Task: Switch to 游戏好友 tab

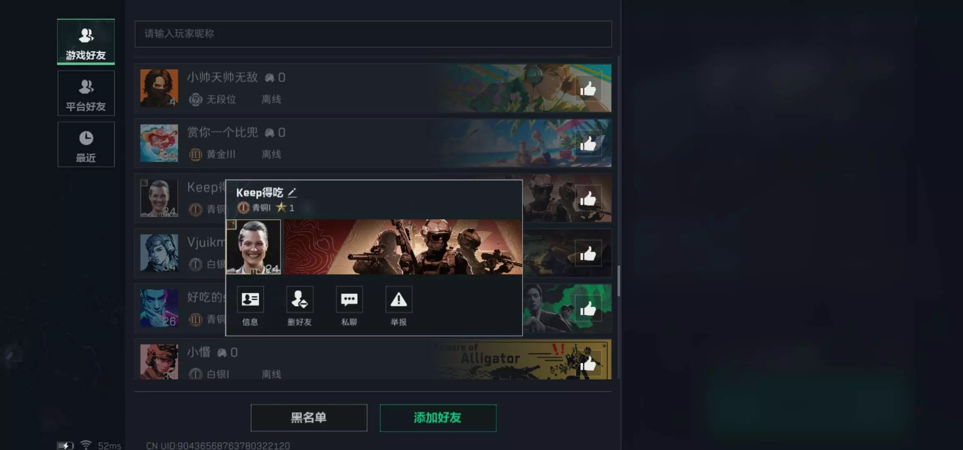Action: (x=86, y=42)
